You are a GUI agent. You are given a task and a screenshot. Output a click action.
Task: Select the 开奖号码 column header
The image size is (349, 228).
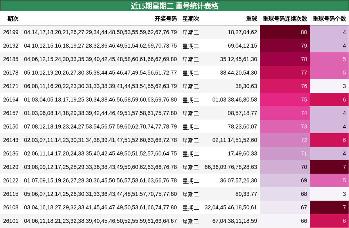pos(166,19)
